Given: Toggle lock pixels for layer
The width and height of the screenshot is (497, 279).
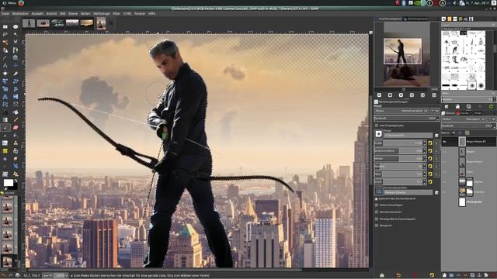Looking at the screenshot, I should (x=454, y=133).
